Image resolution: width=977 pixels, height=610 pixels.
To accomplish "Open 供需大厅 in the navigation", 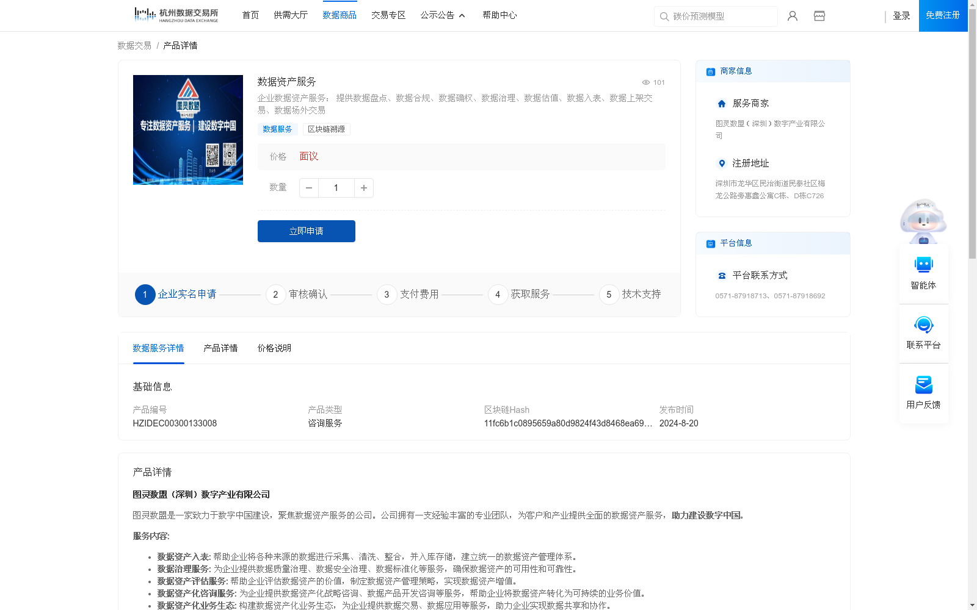I will pos(291,15).
